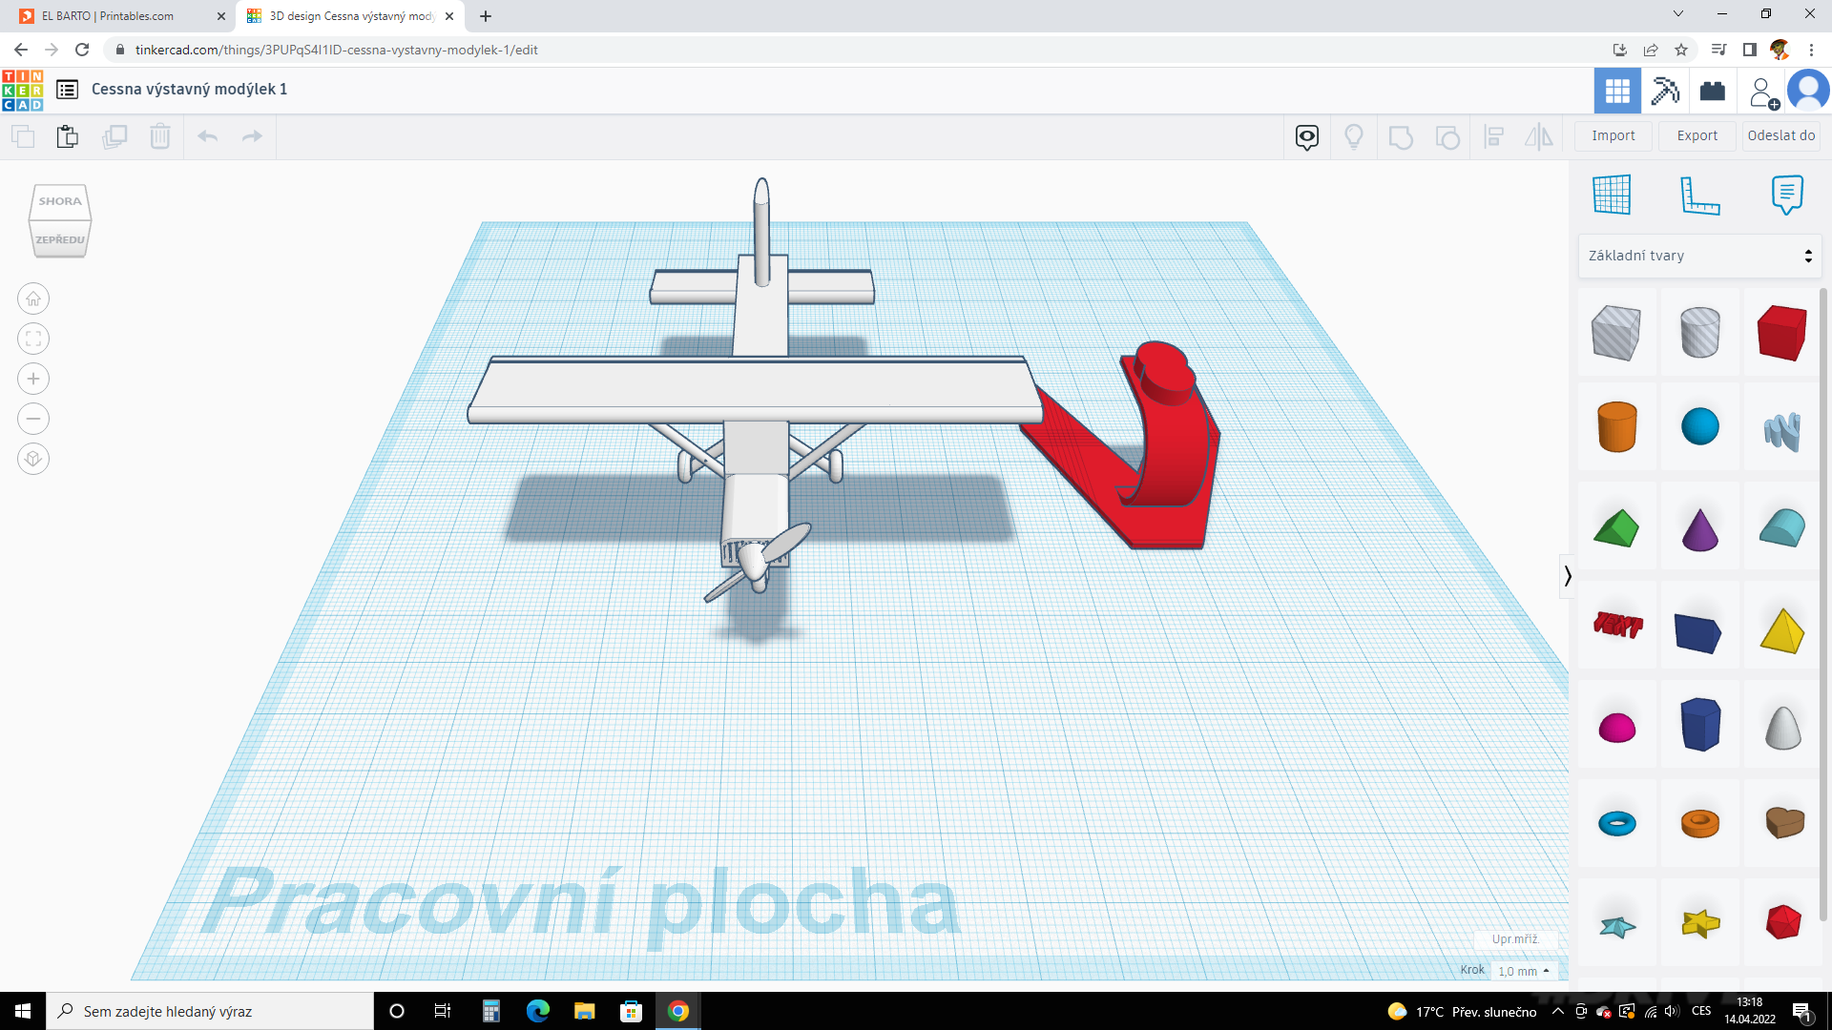The height and width of the screenshot is (1030, 1832).
Task: Zoom in with the plus button
Action: tap(33, 380)
